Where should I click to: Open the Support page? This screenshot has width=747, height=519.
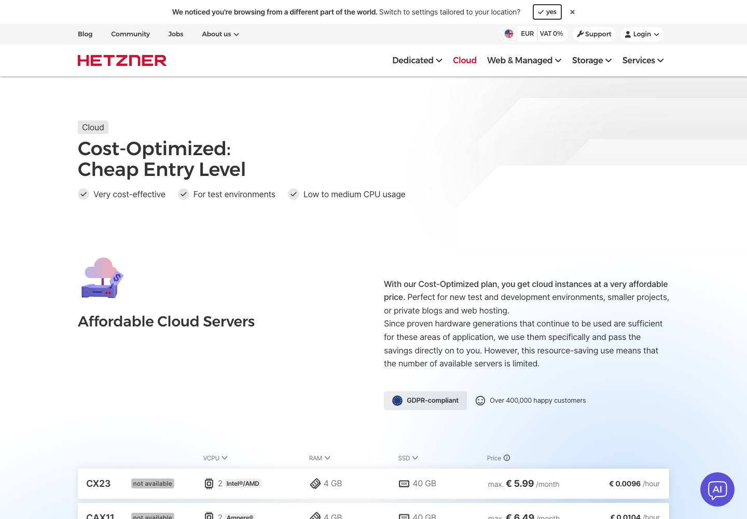(x=594, y=34)
